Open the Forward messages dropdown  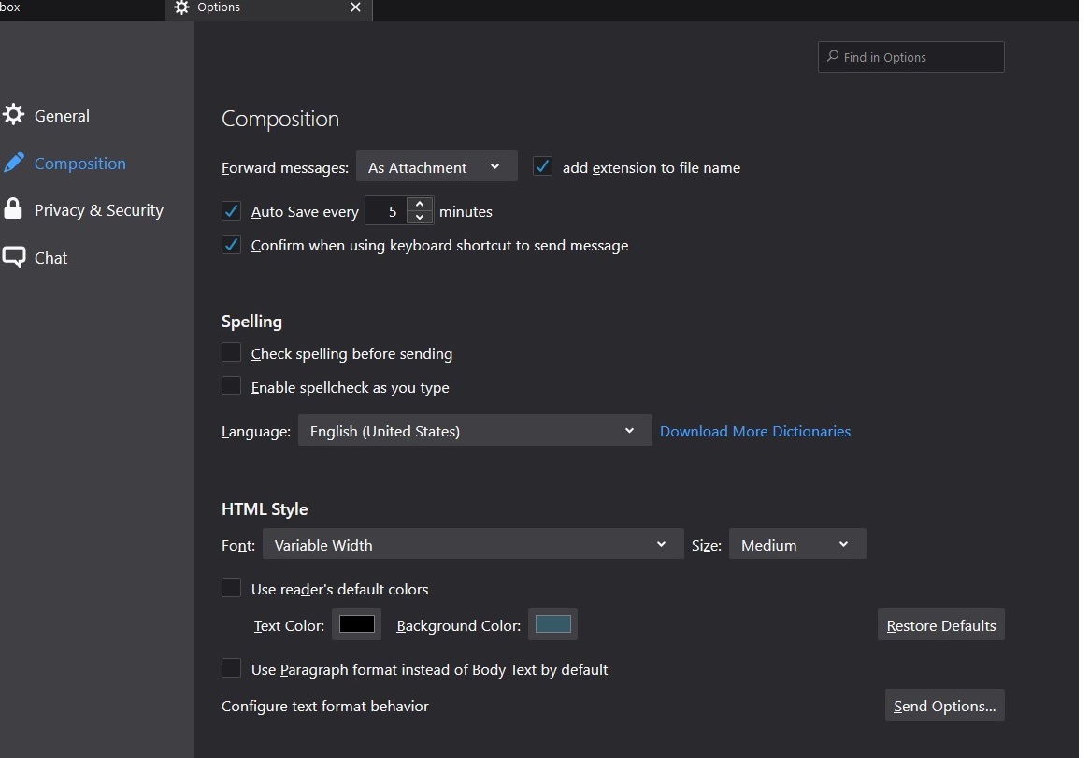436,167
